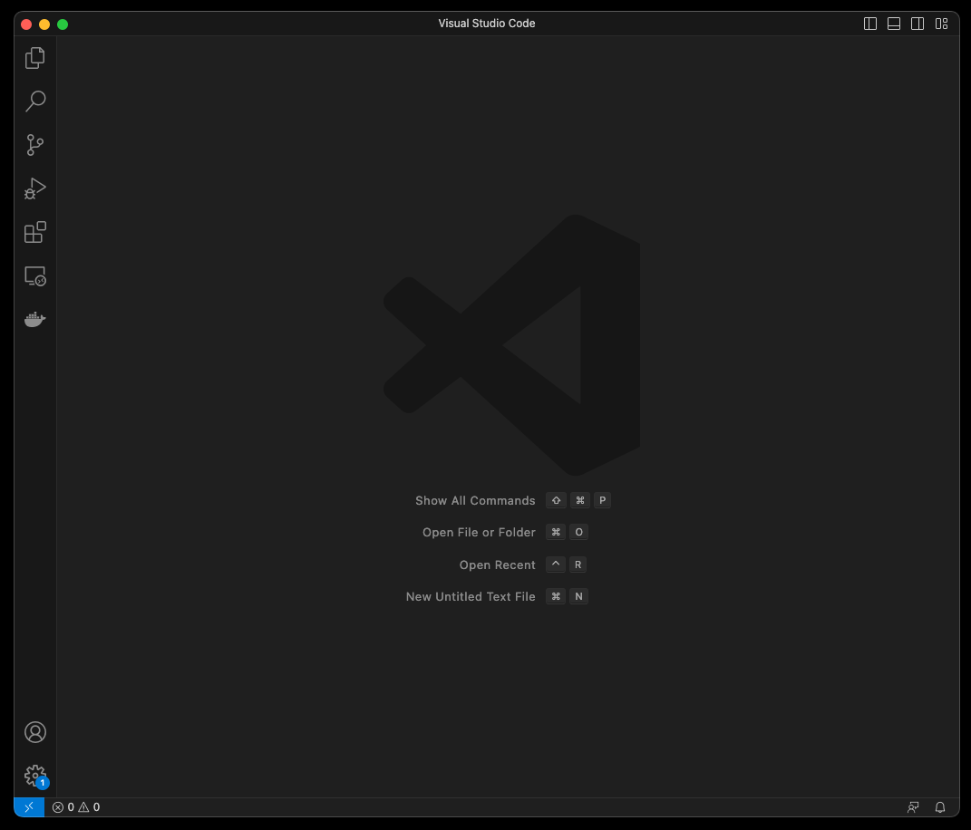Image resolution: width=971 pixels, height=830 pixels.
Task: Click the Visual Studio Code window title
Action: [x=487, y=24]
